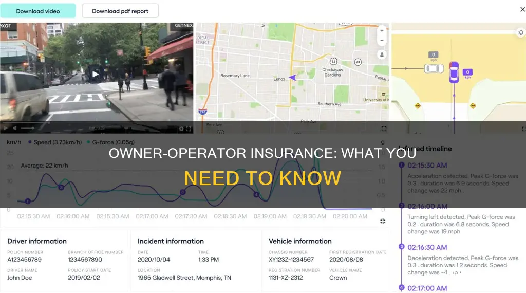Mute video using the speaker icon
The height and width of the screenshot is (293, 526).
tap(15, 128)
